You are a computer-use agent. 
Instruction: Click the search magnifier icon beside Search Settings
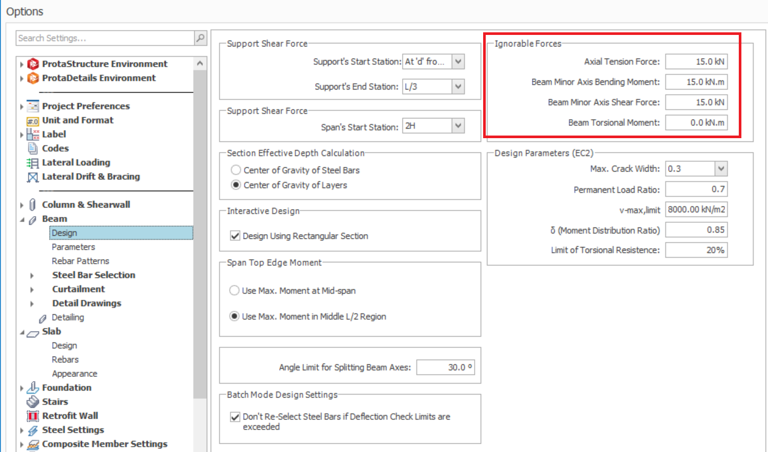pyautogui.click(x=200, y=38)
